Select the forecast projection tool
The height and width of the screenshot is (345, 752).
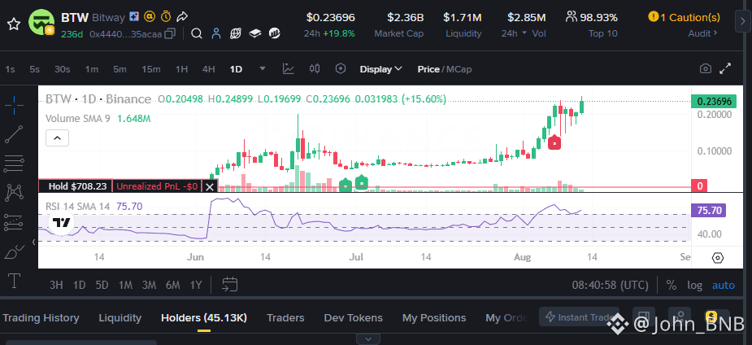tap(14, 222)
